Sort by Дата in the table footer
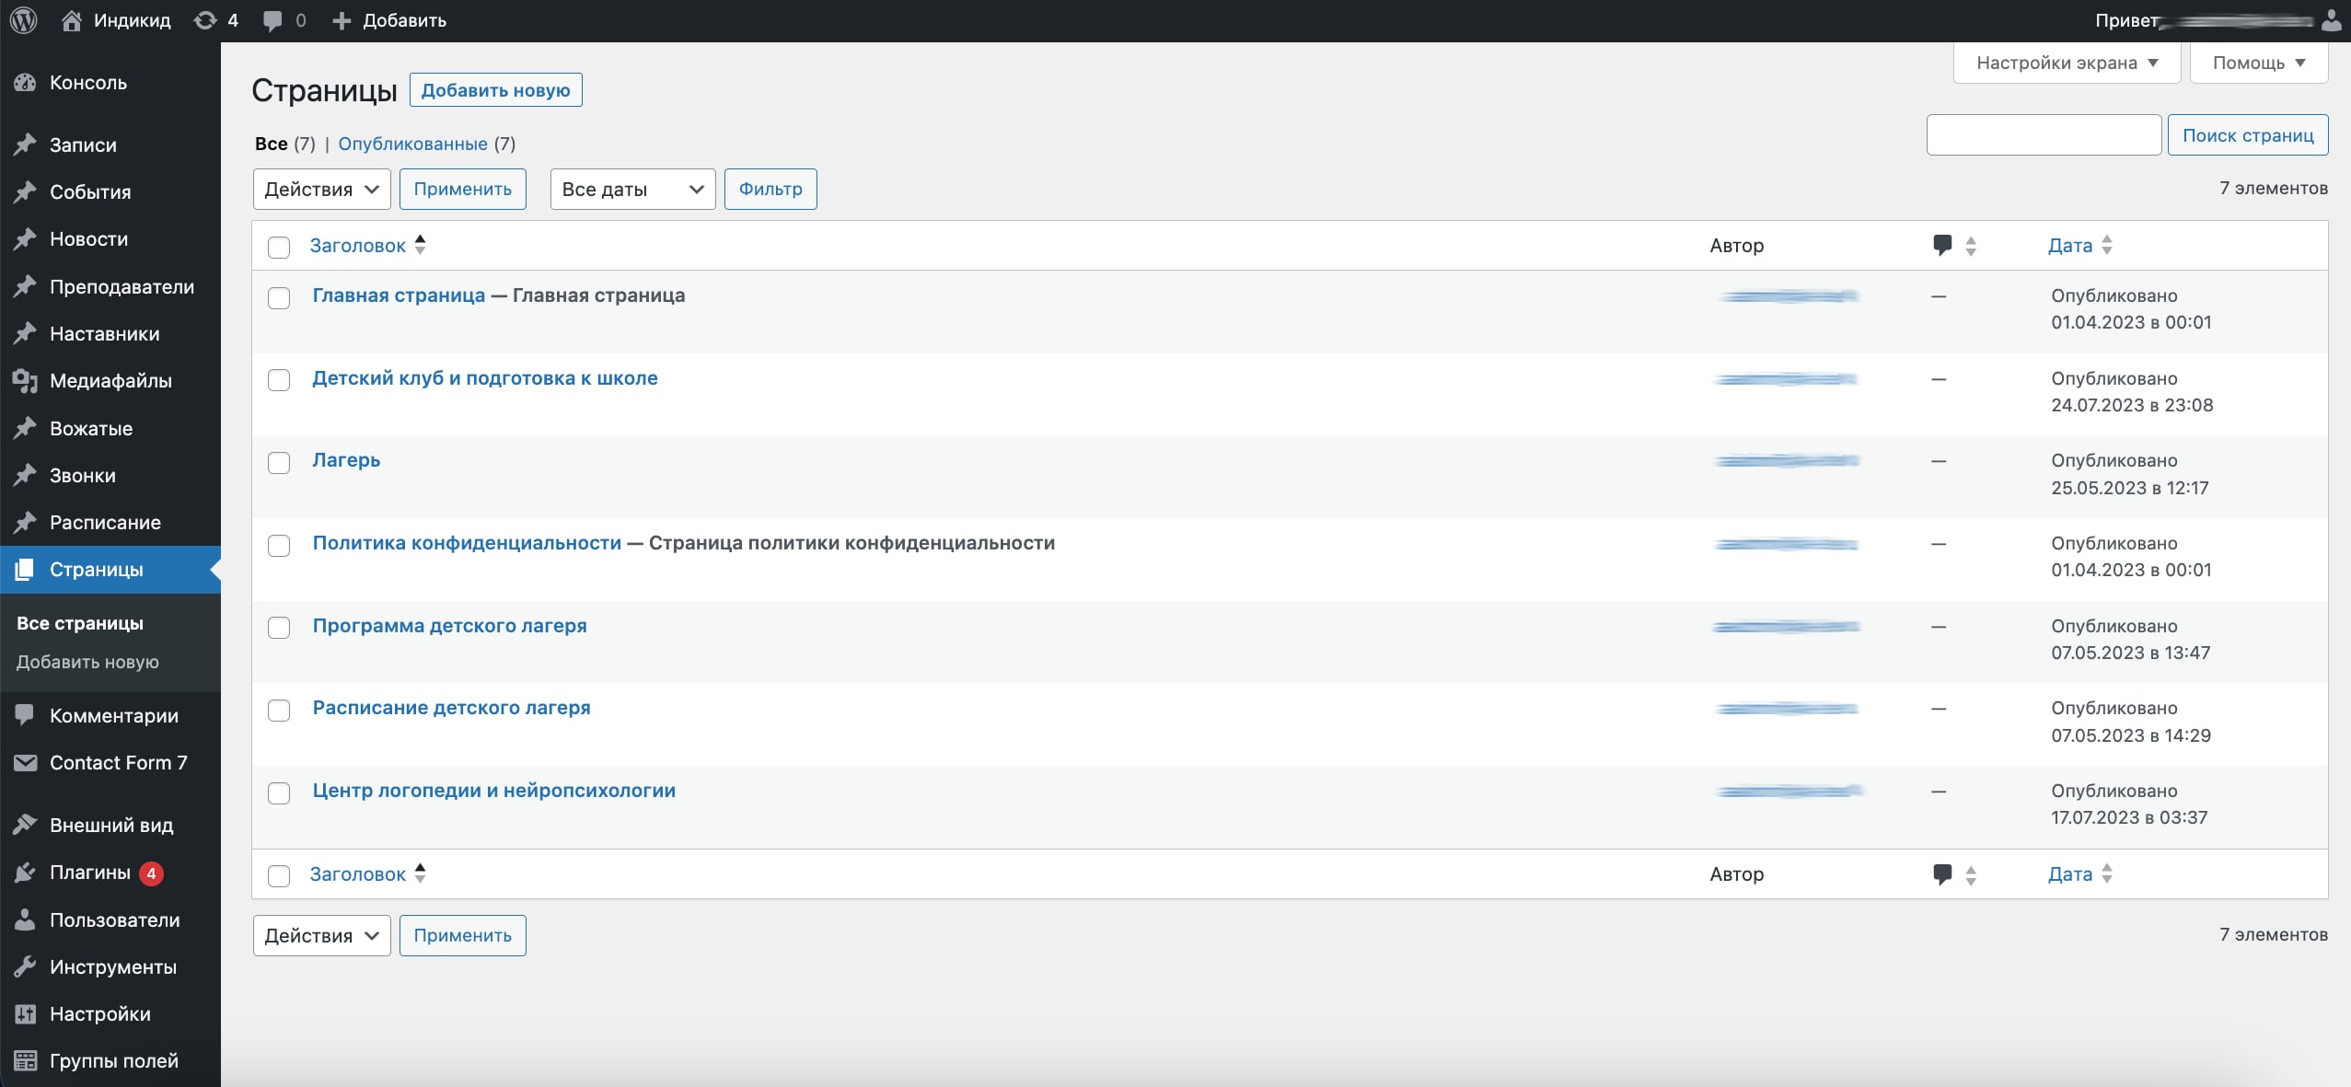This screenshot has height=1087, width=2351. point(2079,874)
